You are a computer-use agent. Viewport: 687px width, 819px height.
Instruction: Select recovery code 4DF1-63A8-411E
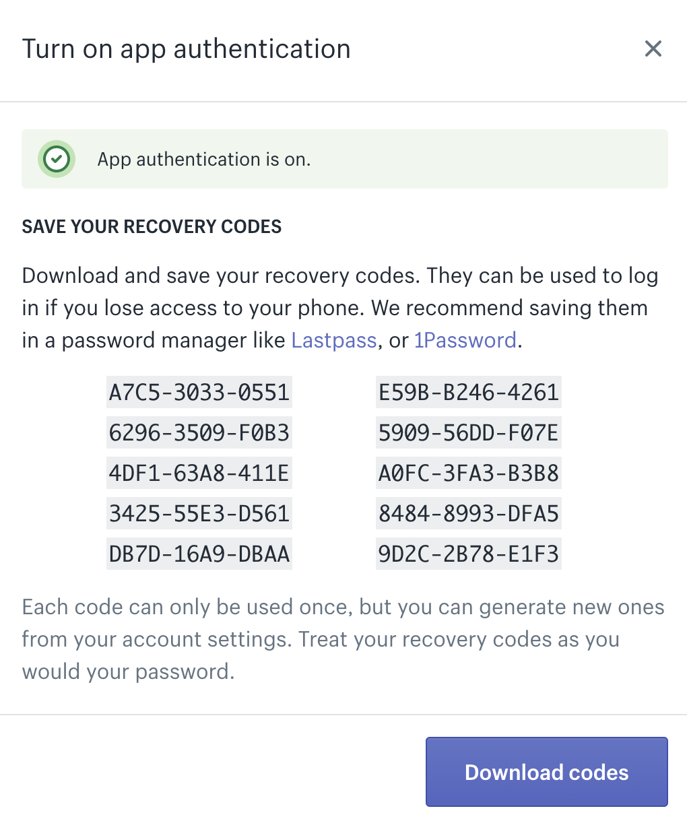[x=199, y=473]
